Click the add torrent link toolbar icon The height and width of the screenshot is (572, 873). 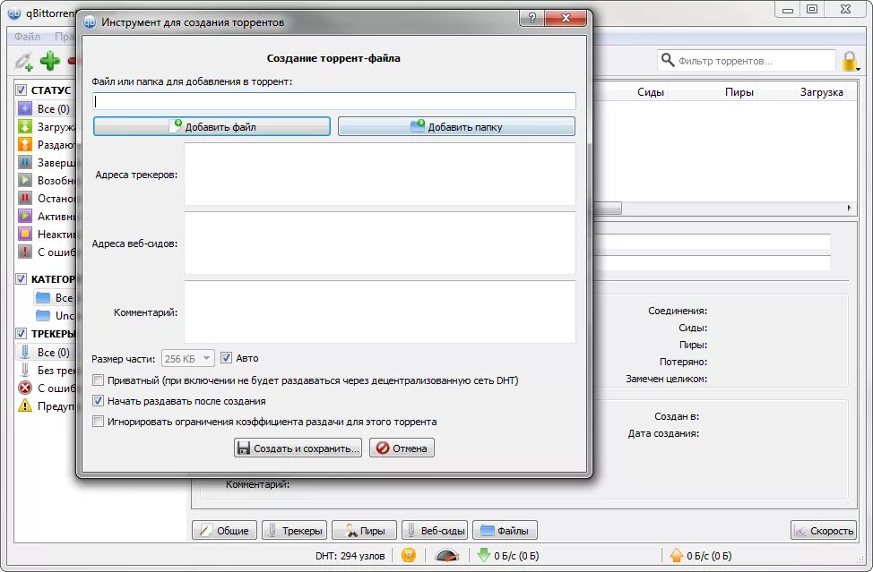[24, 61]
